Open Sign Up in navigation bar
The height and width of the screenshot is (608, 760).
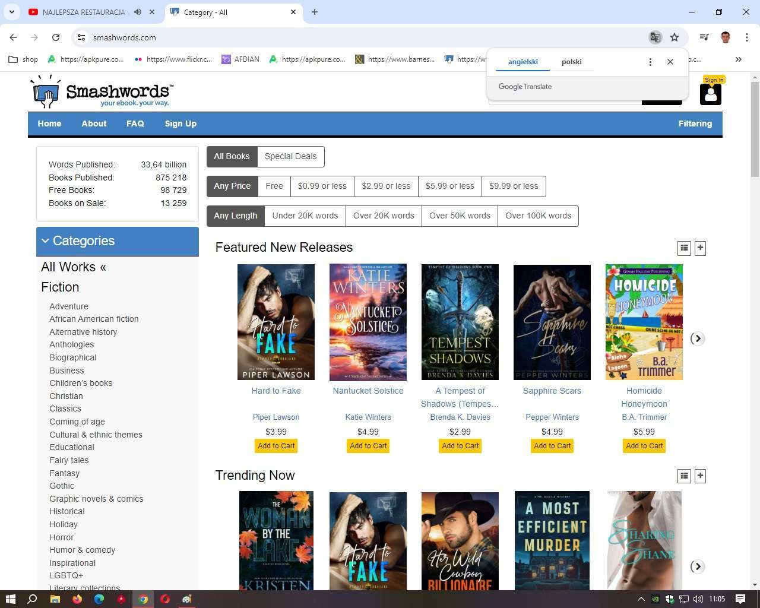[x=180, y=123]
